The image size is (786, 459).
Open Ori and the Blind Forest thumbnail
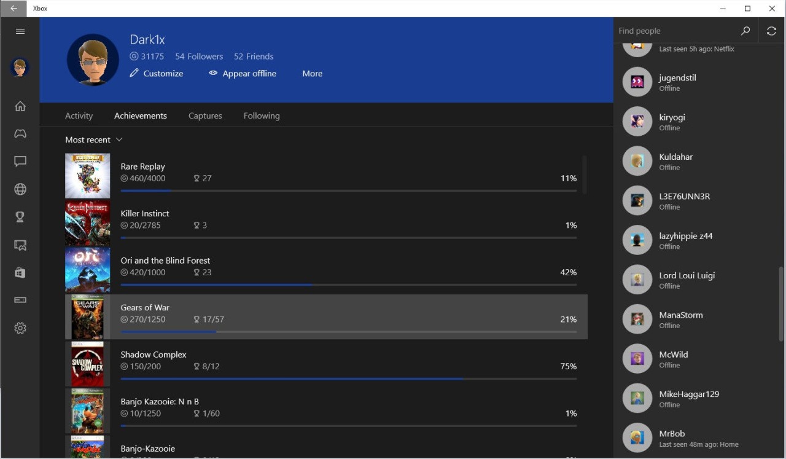tap(88, 270)
